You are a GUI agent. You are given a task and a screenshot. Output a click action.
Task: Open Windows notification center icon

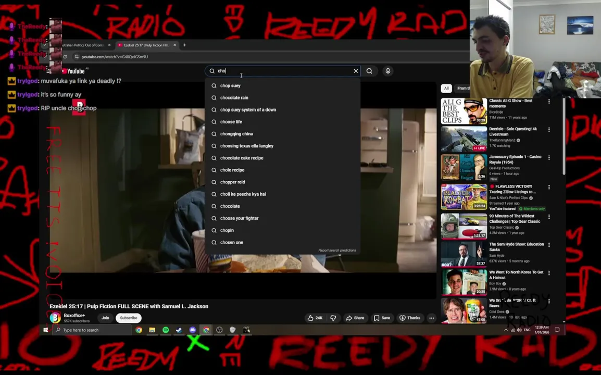557,330
